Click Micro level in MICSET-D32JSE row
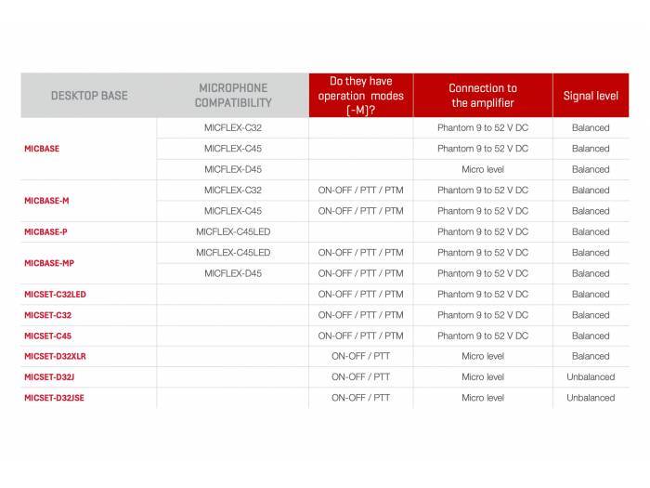Image resolution: width=650 pixels, height=488 pixels. point(483,398)
